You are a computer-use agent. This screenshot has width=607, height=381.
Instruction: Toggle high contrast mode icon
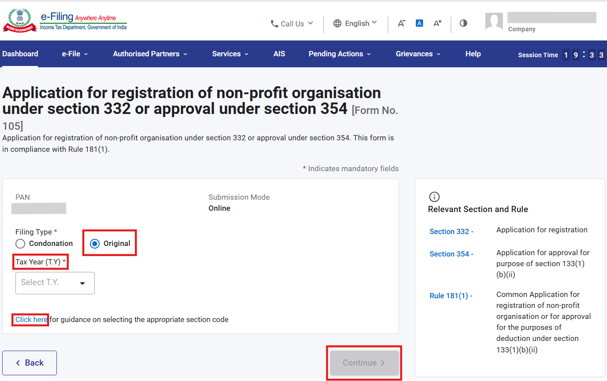click(463, 23)
